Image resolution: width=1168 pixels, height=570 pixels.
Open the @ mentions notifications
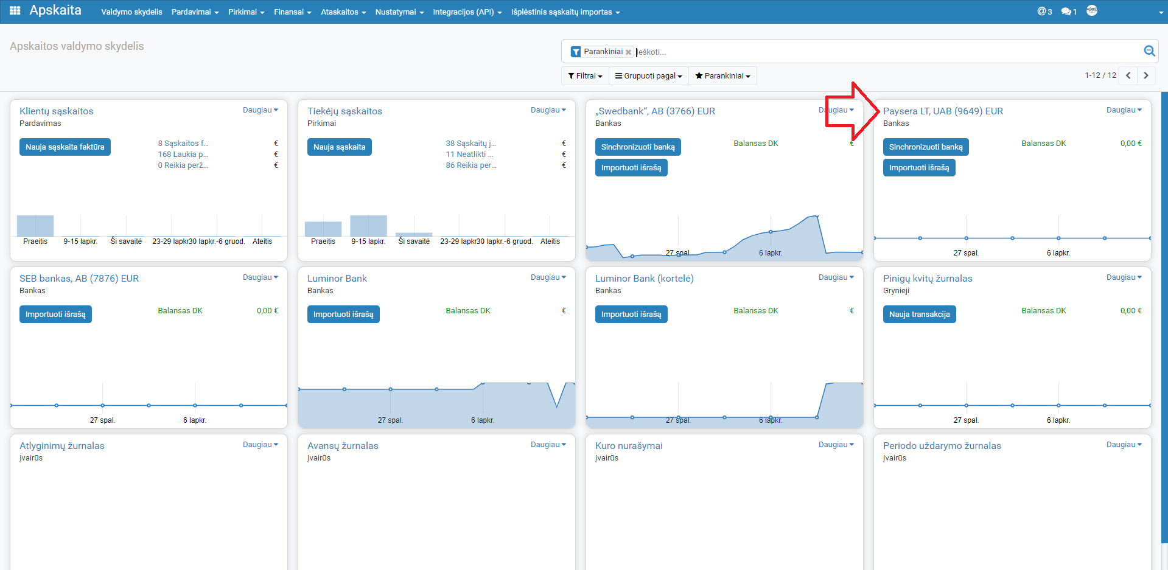(x=1044, y=12)
